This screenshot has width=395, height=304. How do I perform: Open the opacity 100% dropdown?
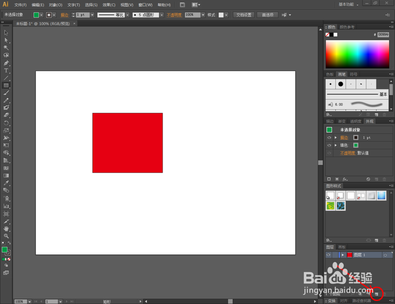tap(203, 15)
